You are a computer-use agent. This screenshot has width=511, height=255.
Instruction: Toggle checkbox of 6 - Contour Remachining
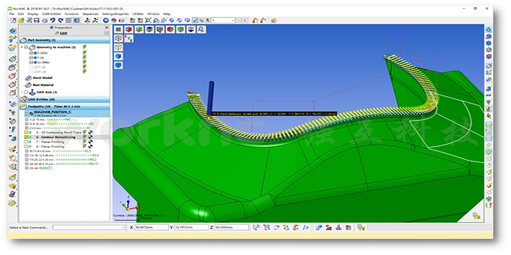pos(26,137)
